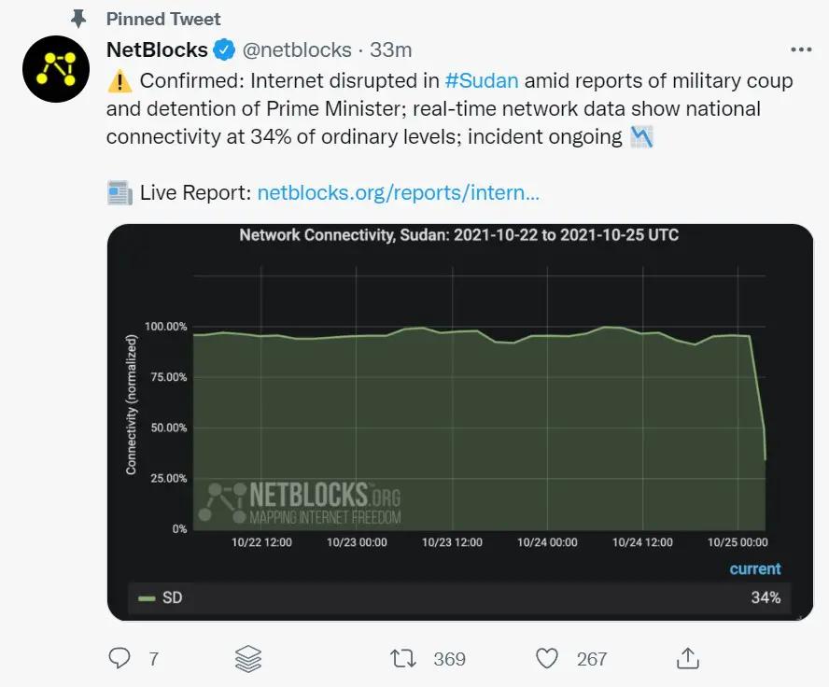Click the @netblocks handle
The height and width of the screenshot is (687, 829).
click(x=298, y=49)
